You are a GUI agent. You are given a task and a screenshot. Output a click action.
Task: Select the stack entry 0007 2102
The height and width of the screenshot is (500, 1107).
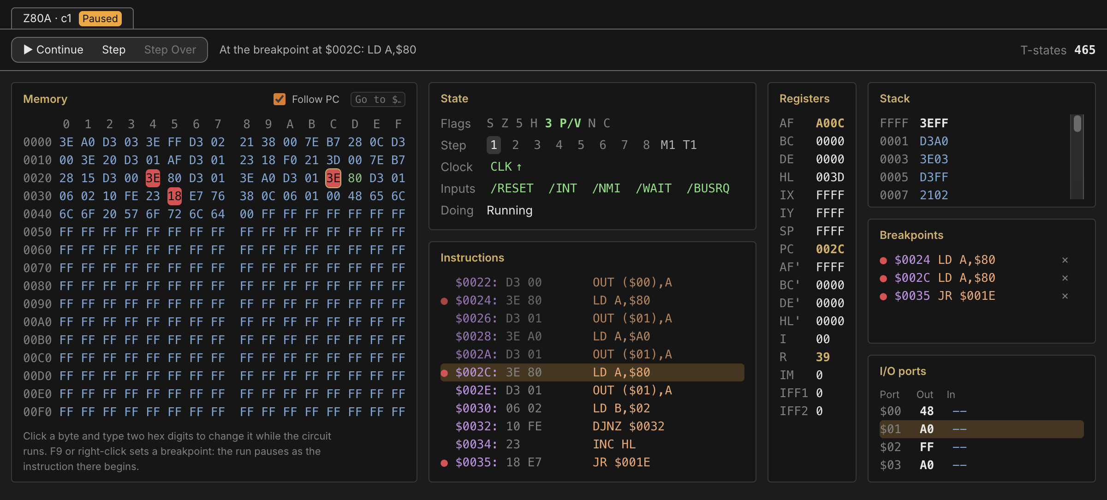pos(914,195)
